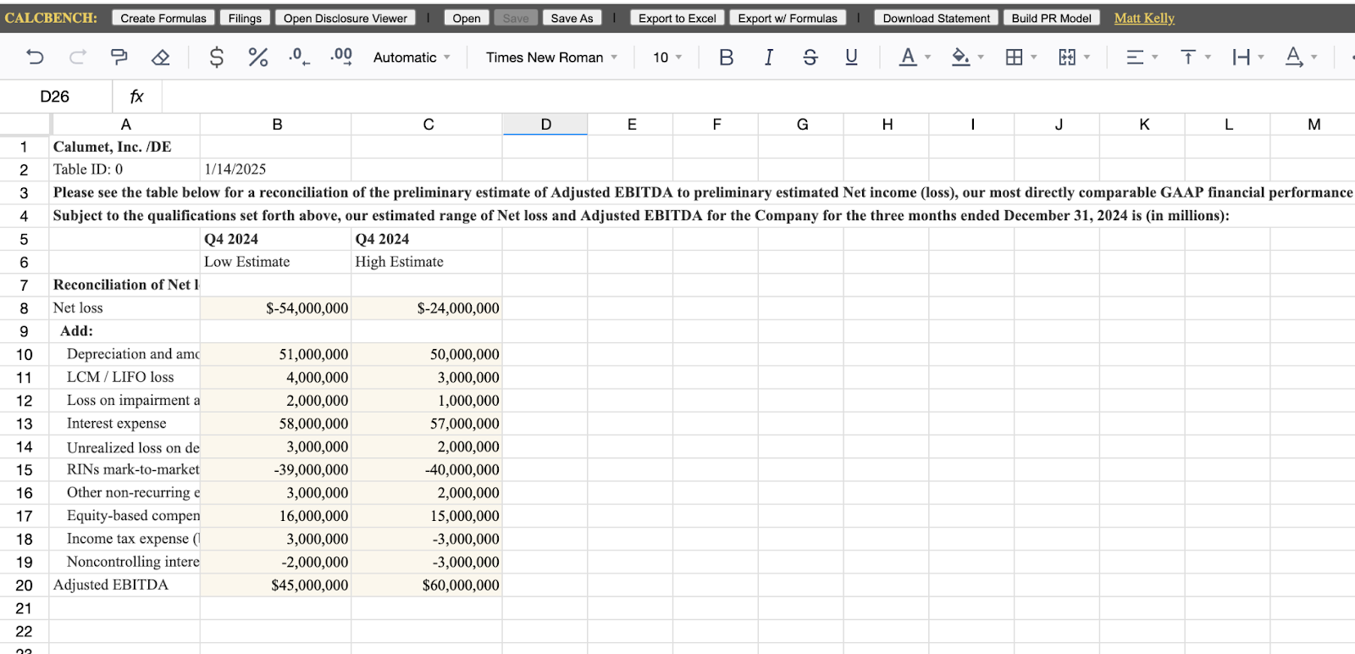Image resolution: width=1355 pixels, height=654 pixels.
Task: Click the LCM / LIFO loss label
Action: tap(125, 378)
